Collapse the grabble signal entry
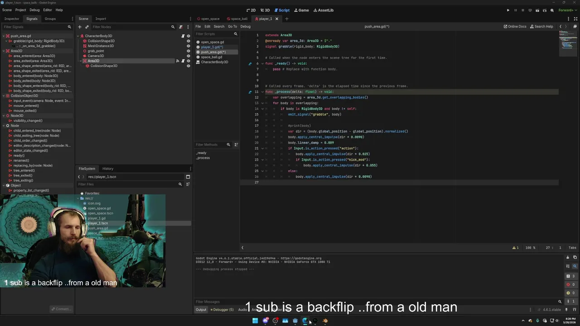The width and height of the screenshot is (580, 326). tap(6, 41)
